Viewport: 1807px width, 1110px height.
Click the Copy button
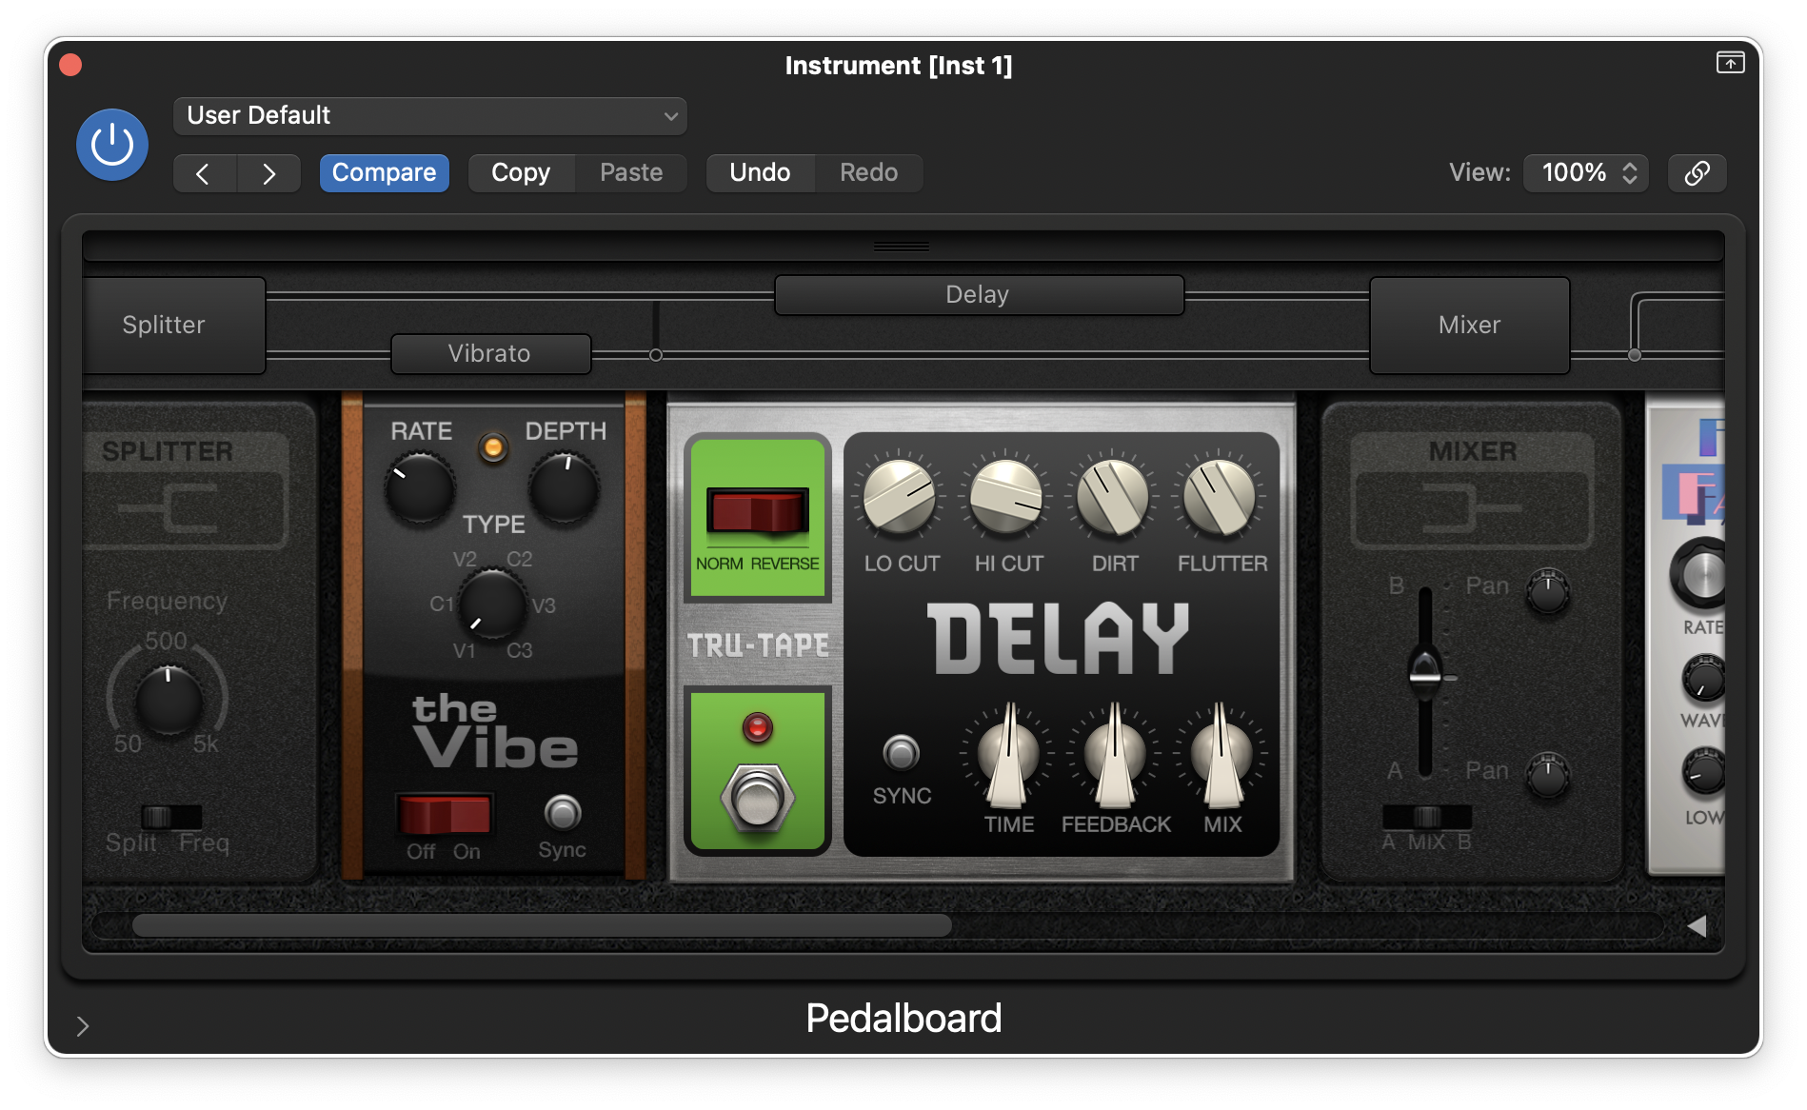coord(521,173)
